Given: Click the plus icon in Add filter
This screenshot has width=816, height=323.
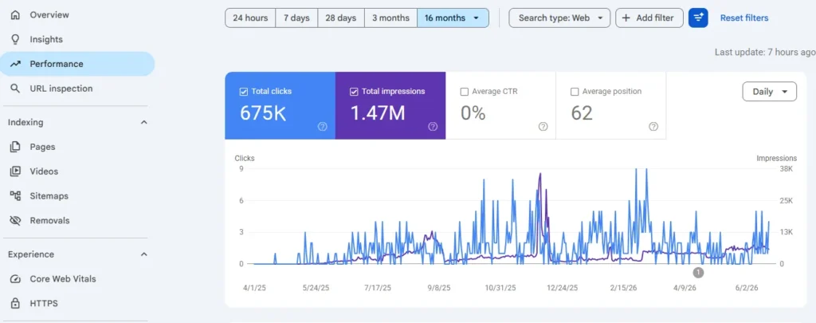Looking at the screenshot, I should coord(626,18).
